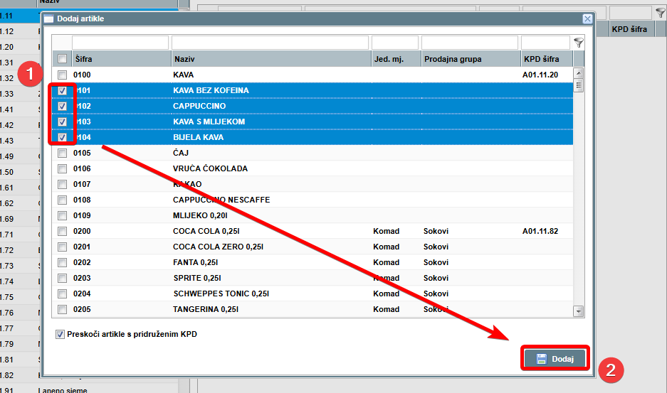Sort by the Naziv column header
This screenshot has width=667, height=393.
(270, 59)
